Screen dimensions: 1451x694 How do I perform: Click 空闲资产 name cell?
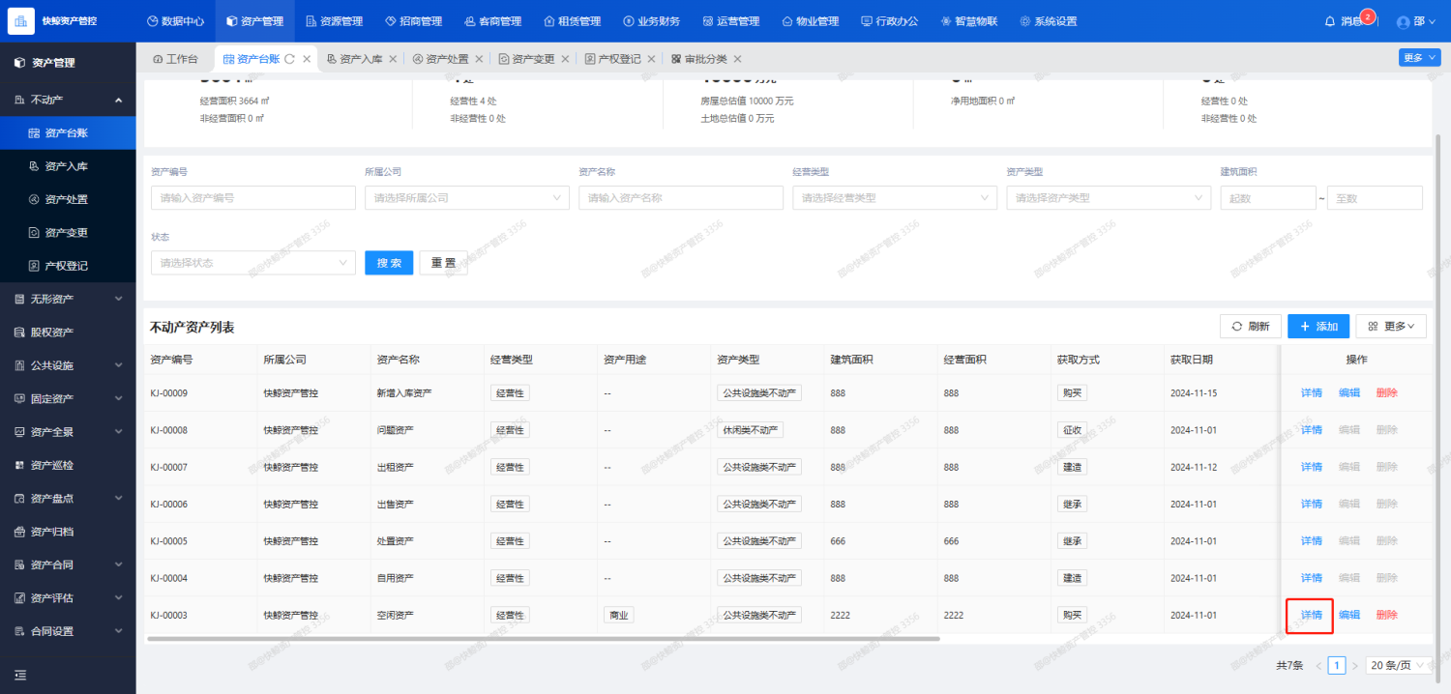tap(395, 615)
